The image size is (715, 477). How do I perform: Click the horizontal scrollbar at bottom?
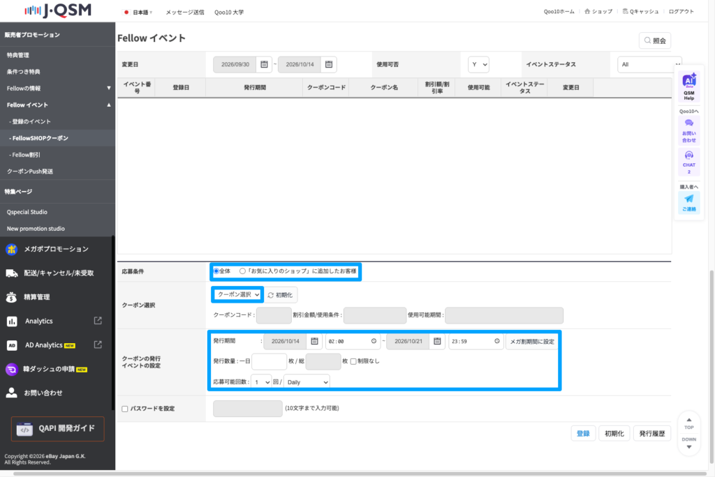point(360,474)
